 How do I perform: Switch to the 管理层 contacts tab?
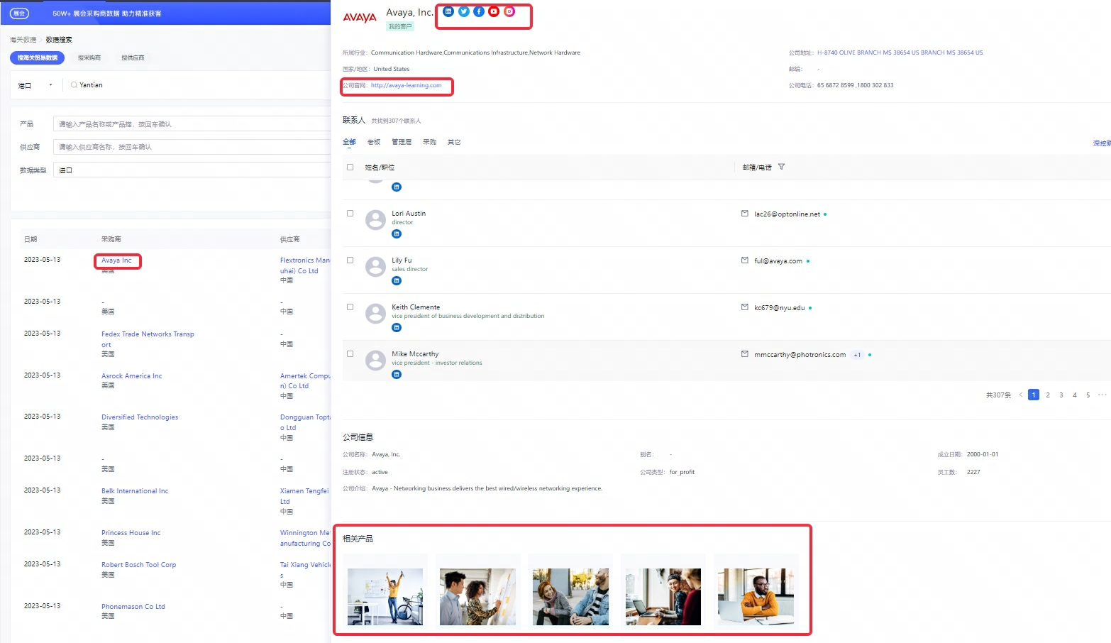[x=402, y=142]
